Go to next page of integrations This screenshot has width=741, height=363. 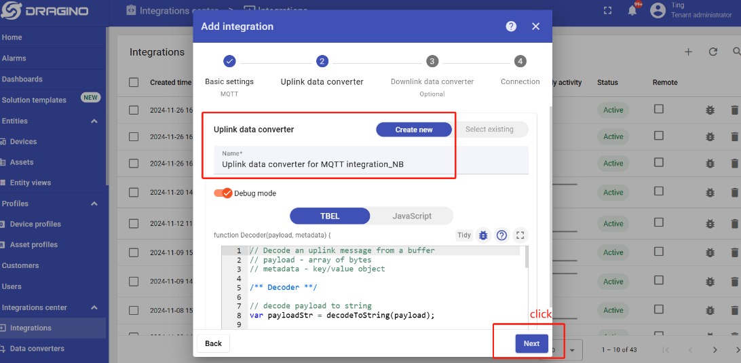click(715, 349)
